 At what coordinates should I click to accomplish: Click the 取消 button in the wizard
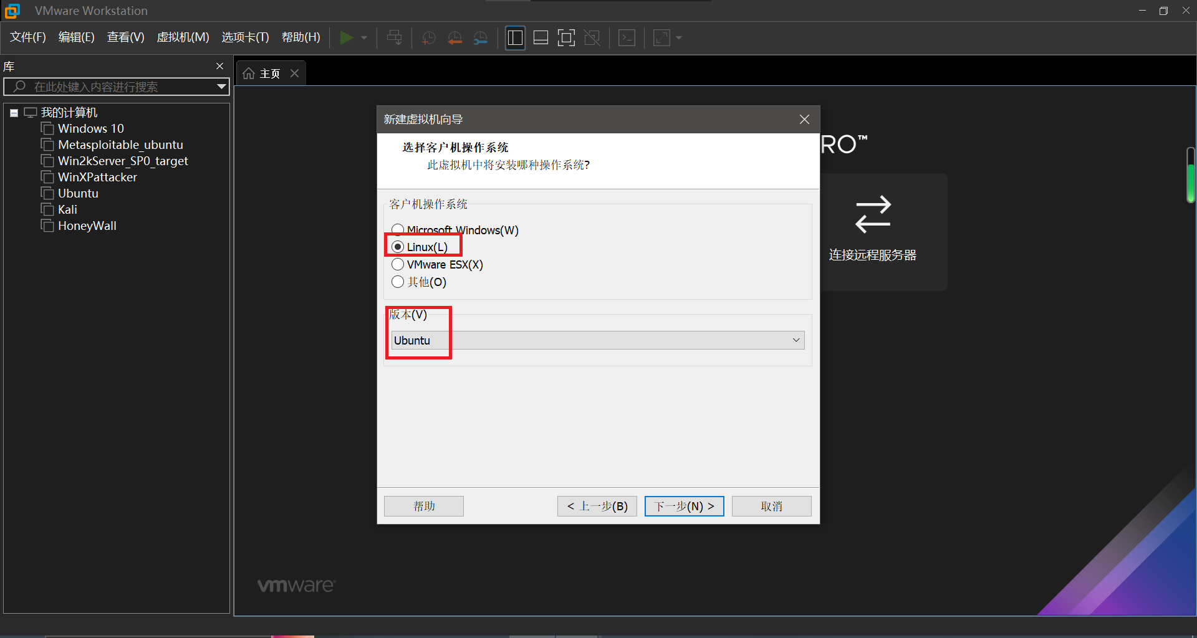(772, 506)
